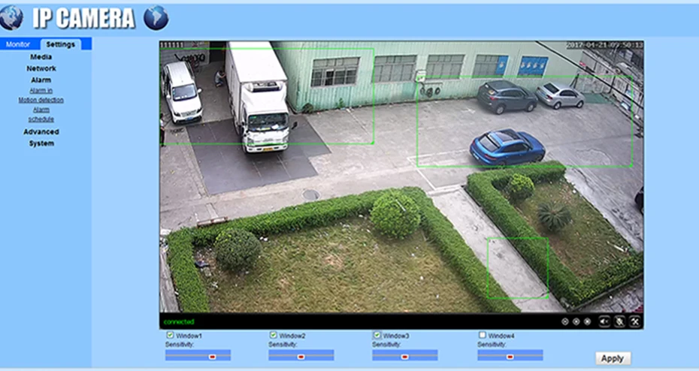Click the middle round indicator on video bar

(x=576, y=321)
